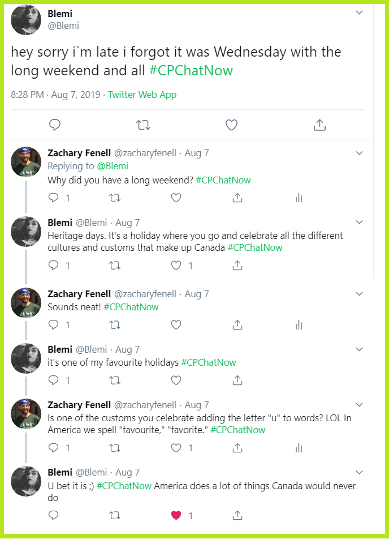The image size is (389, 539).
Task: View analytics for "Sounds neat!" tweet
Action: coord(299,324)
